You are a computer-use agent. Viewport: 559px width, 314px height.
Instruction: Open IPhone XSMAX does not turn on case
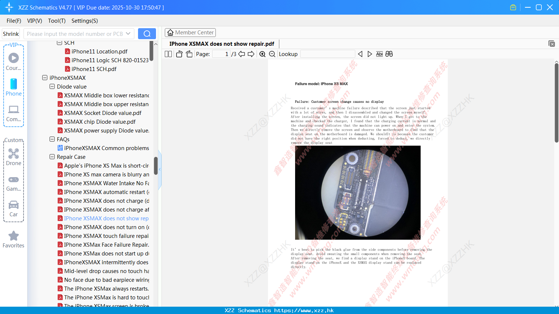[103, 227]
